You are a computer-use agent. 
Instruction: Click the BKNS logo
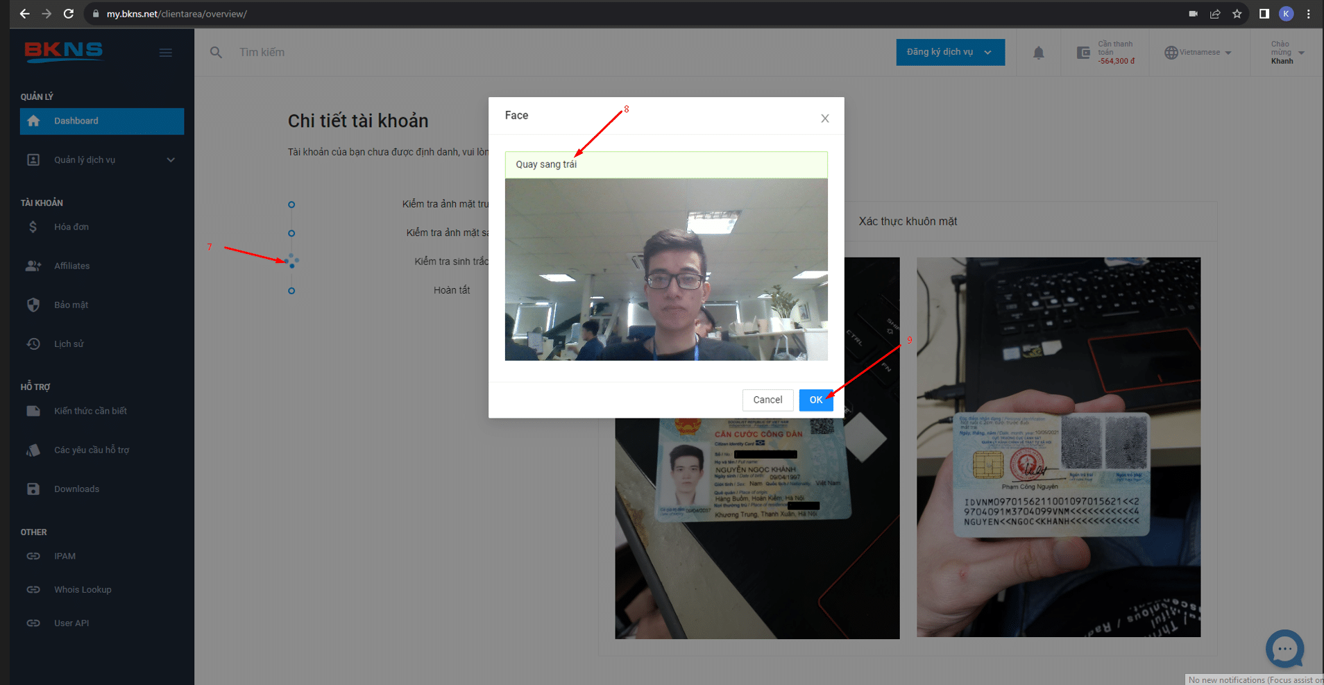[x=64, y=52]
